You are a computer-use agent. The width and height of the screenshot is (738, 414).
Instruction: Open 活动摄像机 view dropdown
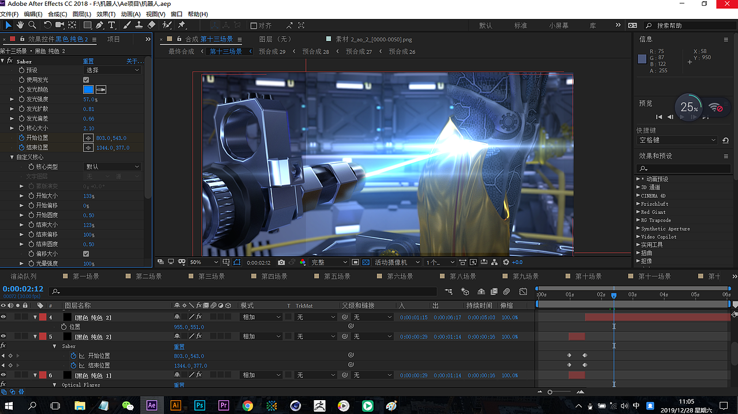pyautogui.click(x=398, y=262)
